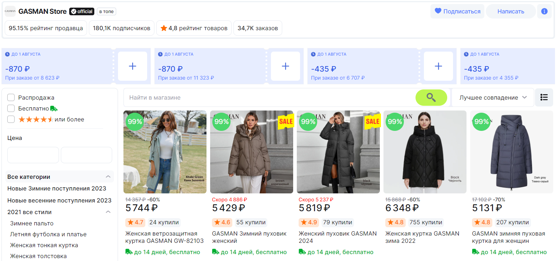The height and width of the screenshot is (261, 559).
Task: Open the Зимнее пальто category
Action: pyautogui.click(x=32, y=223)
